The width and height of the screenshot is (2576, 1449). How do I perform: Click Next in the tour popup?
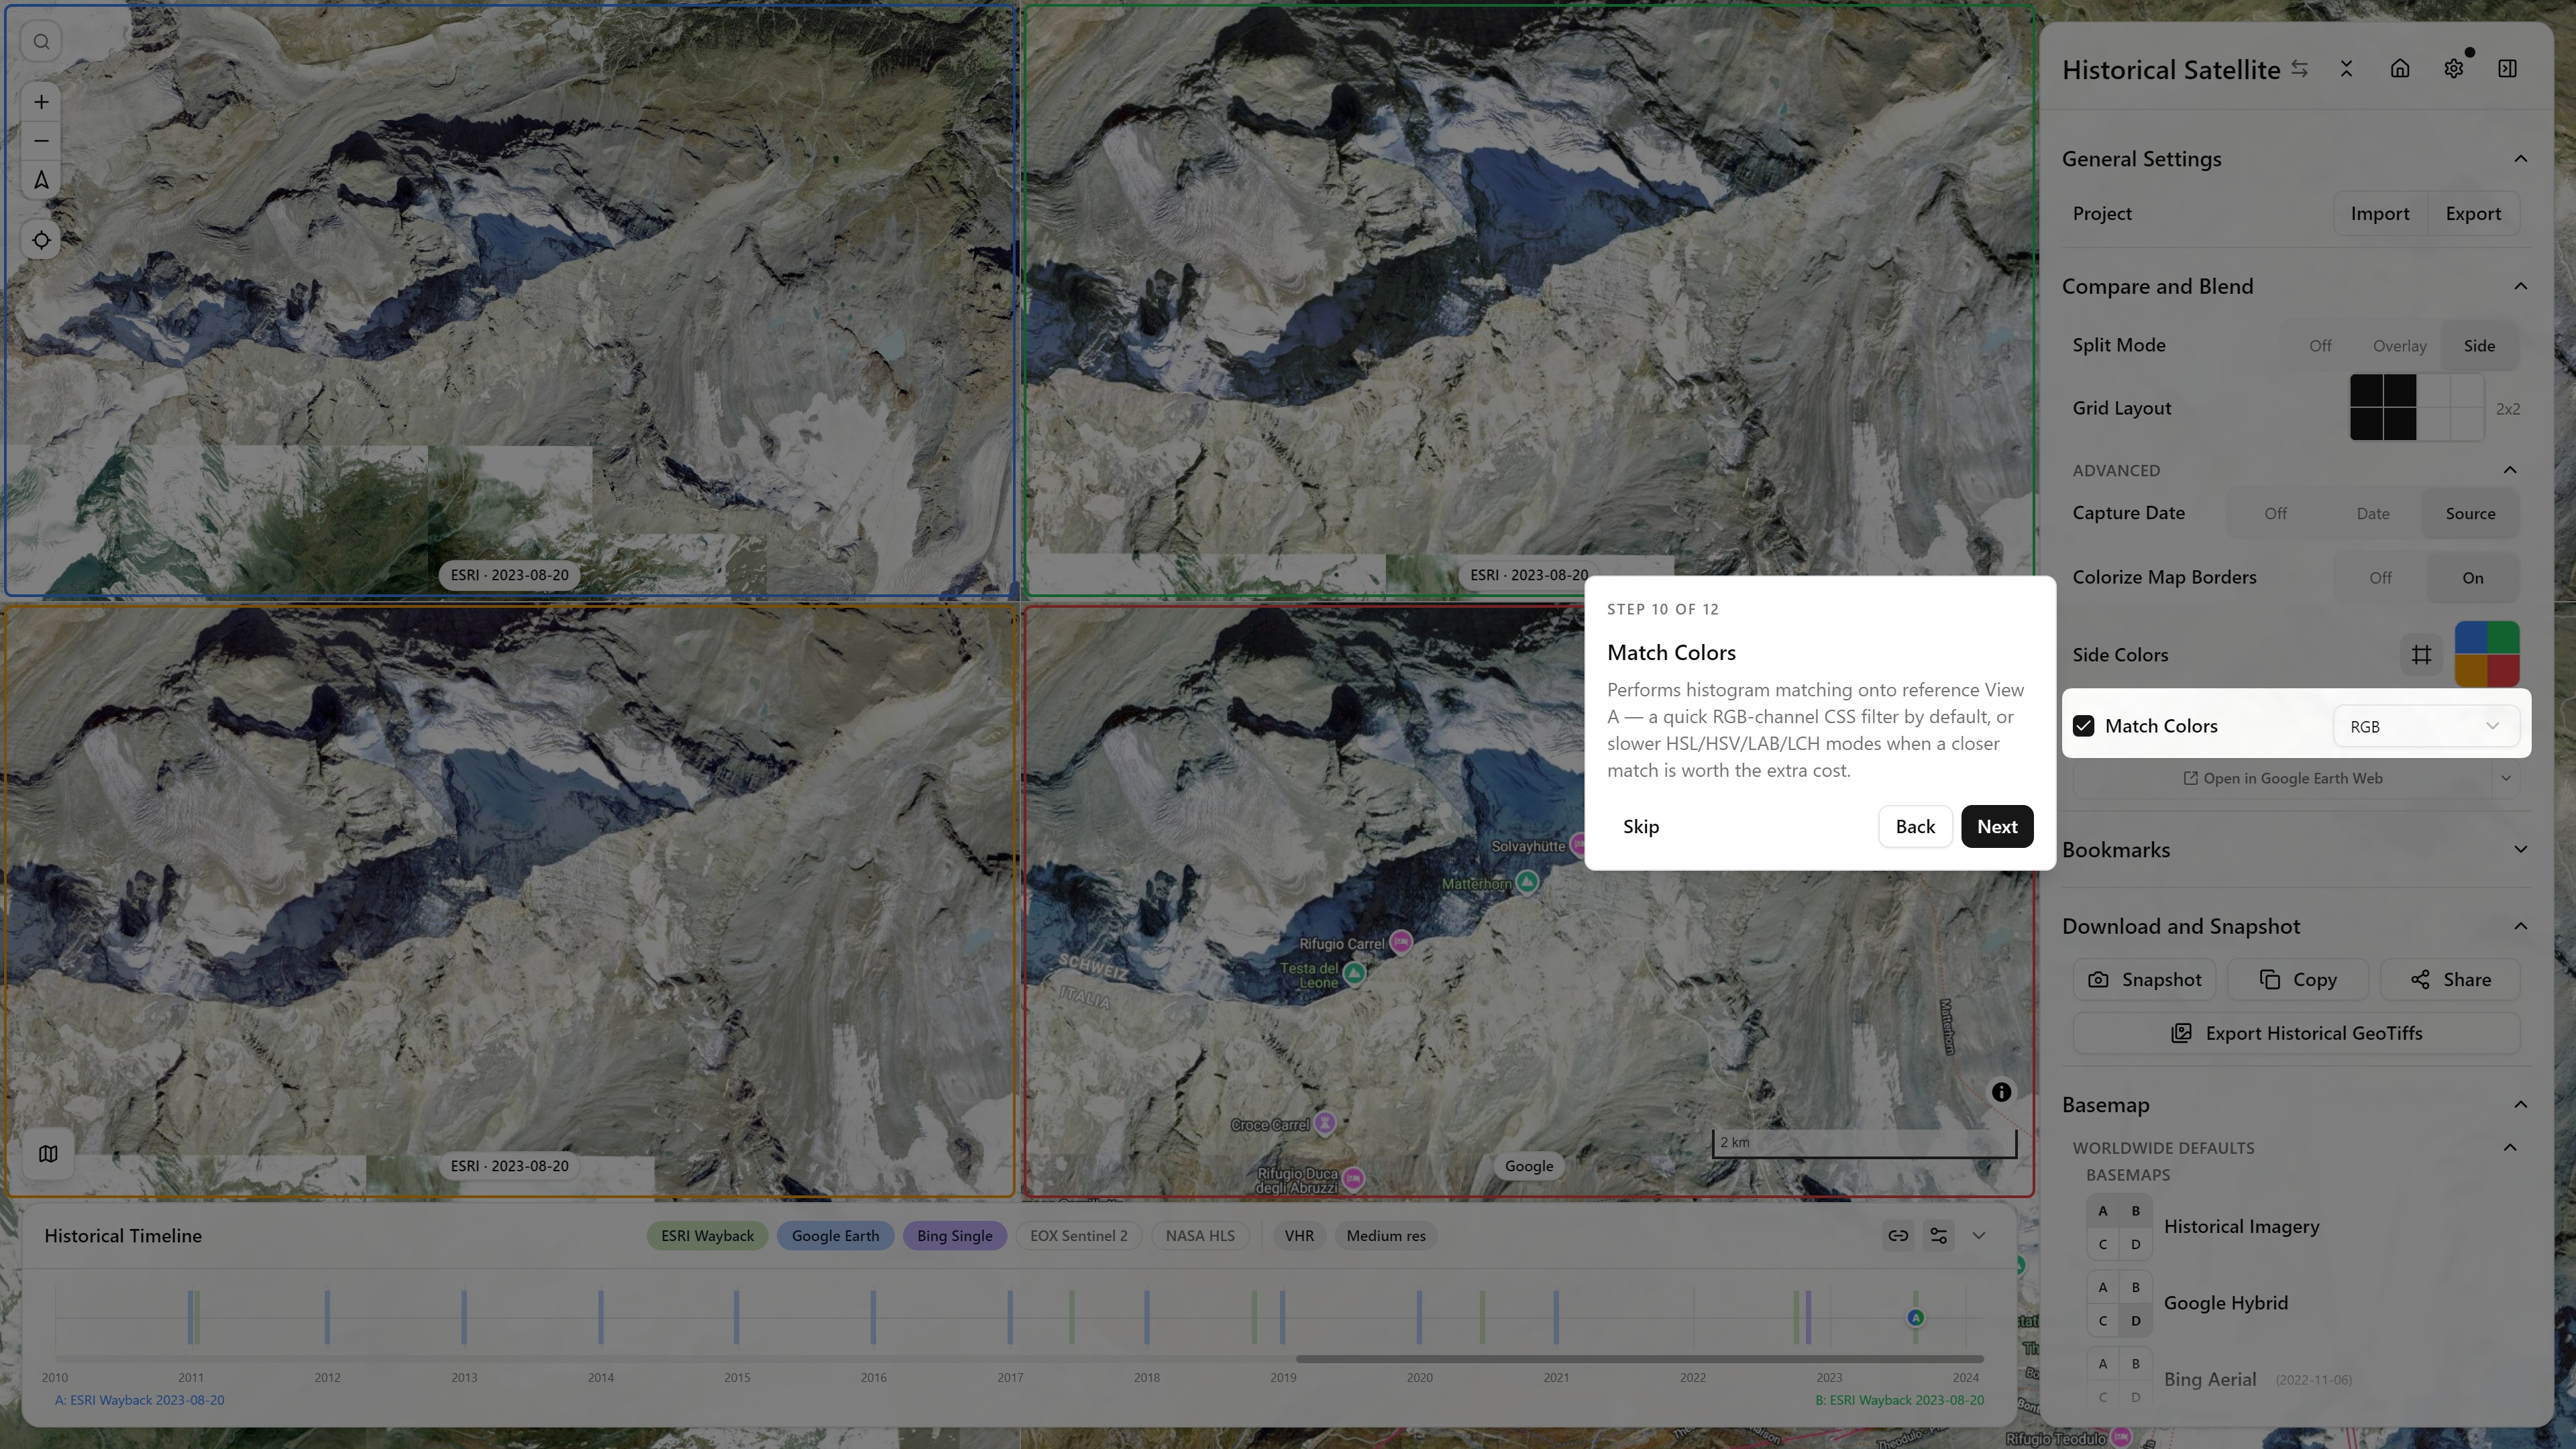pos(1997,827)
